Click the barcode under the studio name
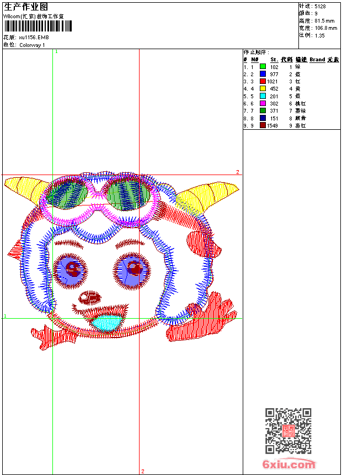The width and height of the screenshot is (342, 475). tap(38, 26)
